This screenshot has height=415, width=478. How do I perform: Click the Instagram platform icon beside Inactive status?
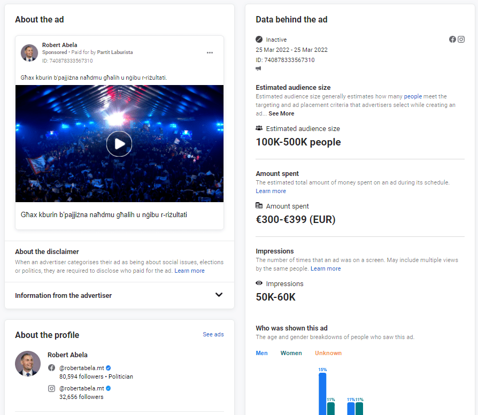pyautogui.click(x=461, y=40)
